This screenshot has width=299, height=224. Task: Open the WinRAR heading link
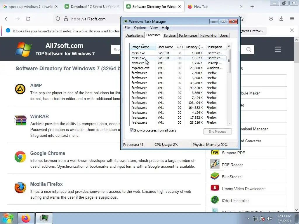[x=39, y=116]
